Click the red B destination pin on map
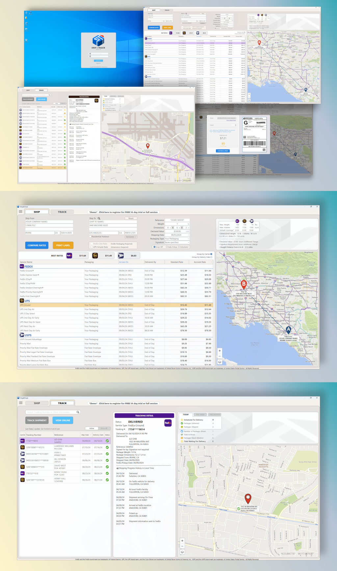The height and width of the screenshot is (571, 337). 244,284
